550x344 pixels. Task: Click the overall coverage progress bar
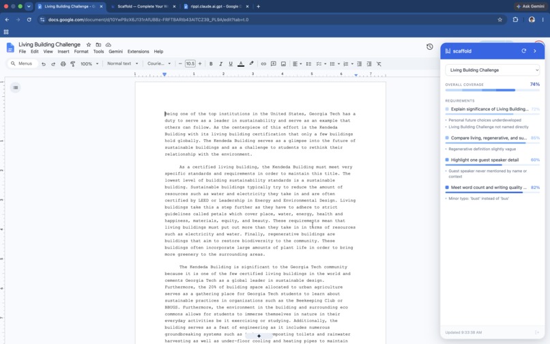point(493,90)
